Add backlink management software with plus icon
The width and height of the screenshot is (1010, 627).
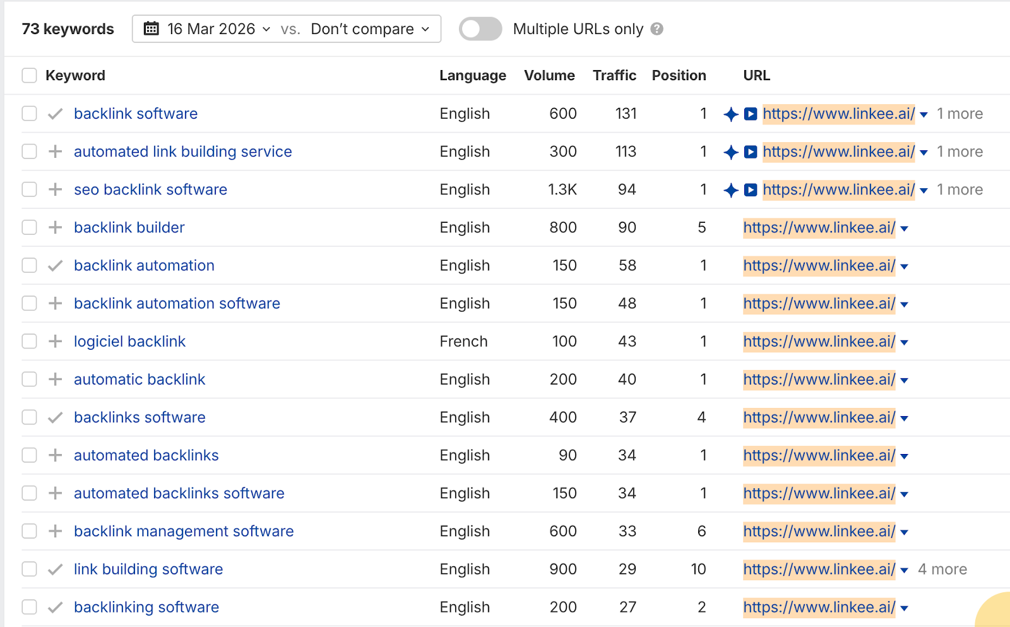pos(56,531)
